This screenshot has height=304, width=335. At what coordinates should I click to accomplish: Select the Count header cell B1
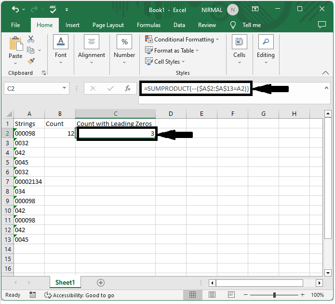coord(60,124)
